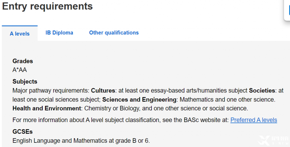Image resolution: width=290 pixels, height=147 pixels.
Task: Select the A levels tab
Action: [x=20, y=33]
